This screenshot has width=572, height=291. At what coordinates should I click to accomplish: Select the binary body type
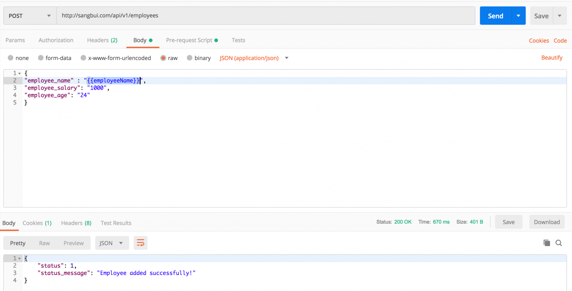pos(199,58)
